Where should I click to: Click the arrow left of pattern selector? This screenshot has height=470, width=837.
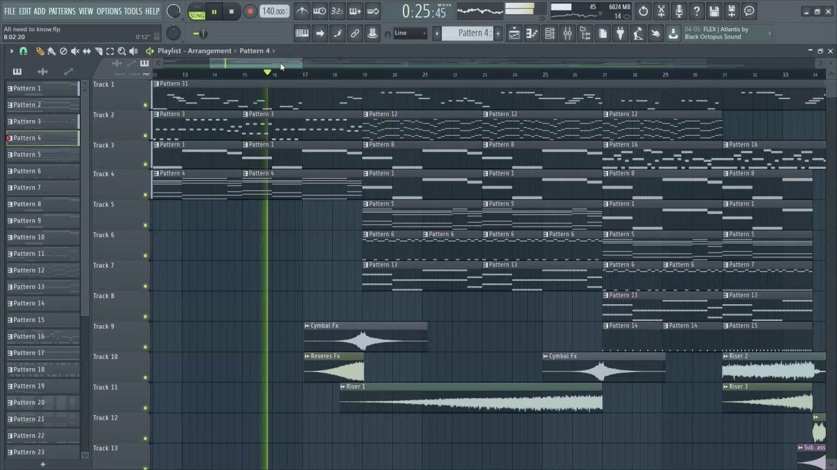tap(437, 33)
